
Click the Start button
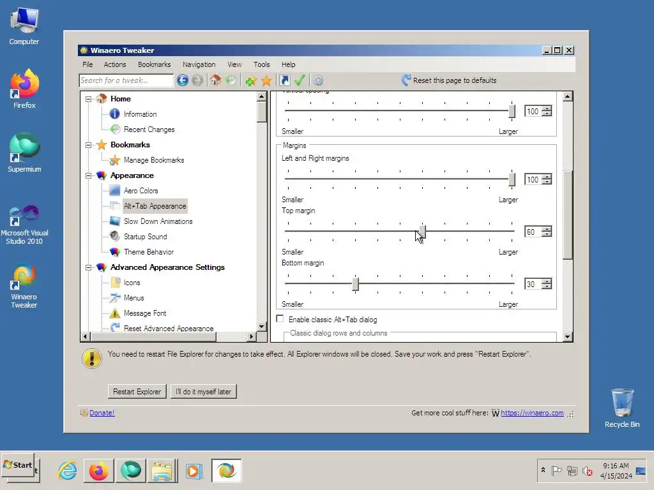click(18, 465)
